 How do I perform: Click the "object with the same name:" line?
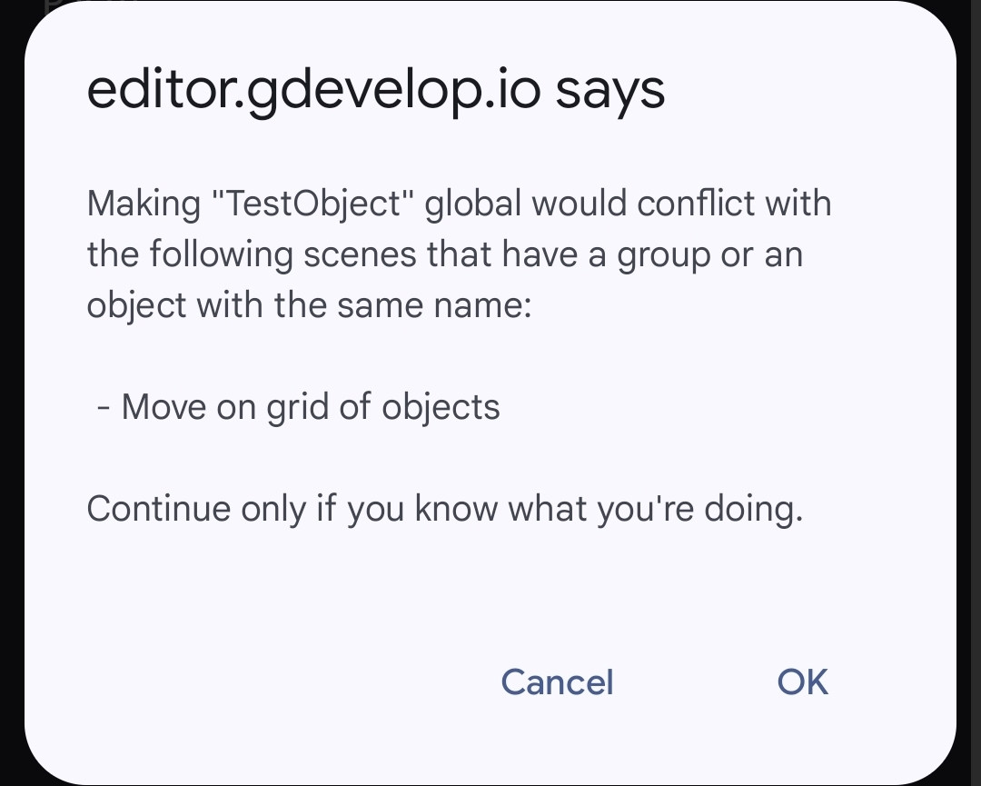coord(308,304)
